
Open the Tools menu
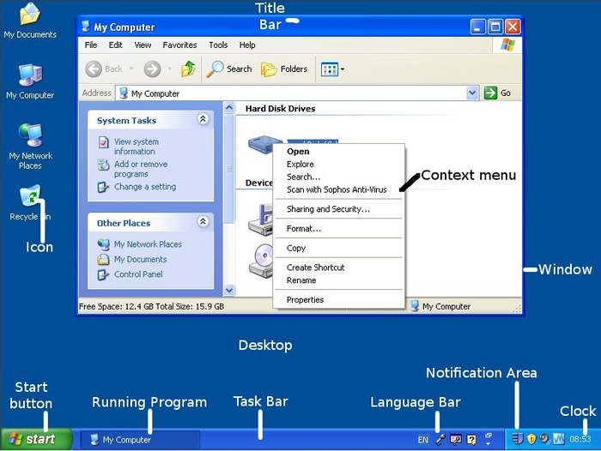coord(218,45)
